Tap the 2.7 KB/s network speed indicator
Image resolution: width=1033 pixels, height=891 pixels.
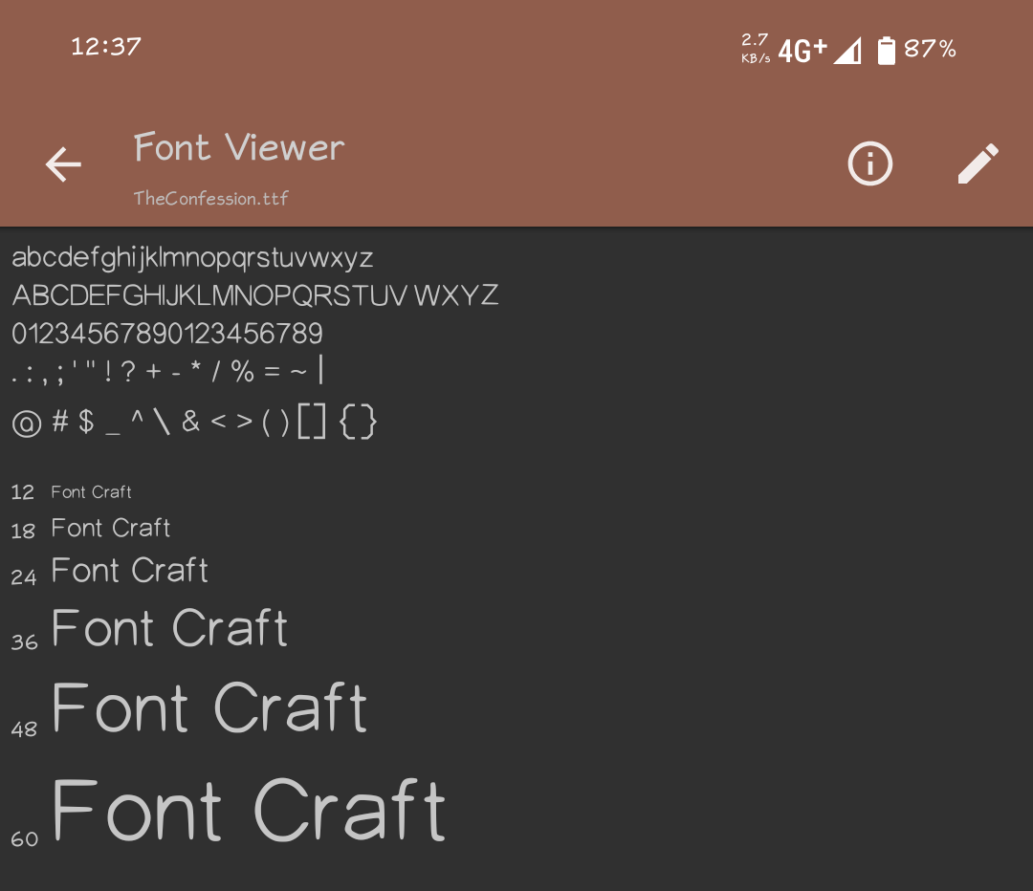pos(755,49)
